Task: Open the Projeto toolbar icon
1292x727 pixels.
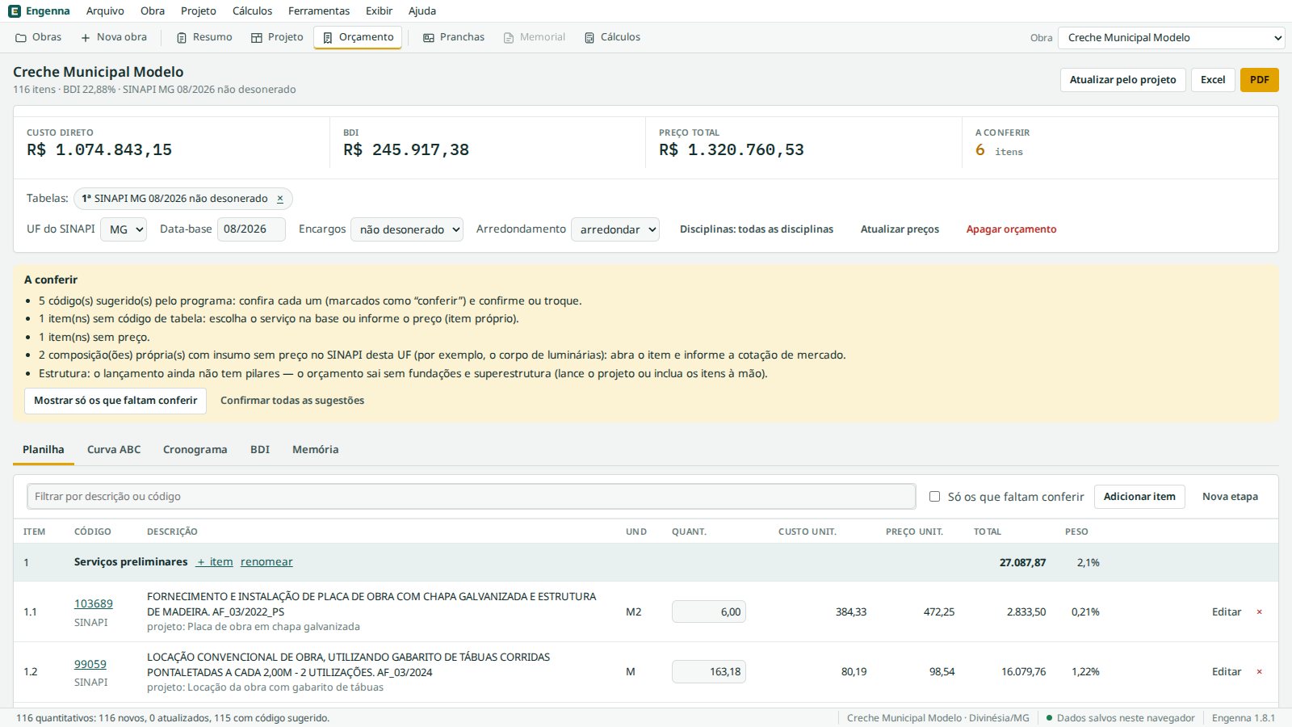Action: (257, 38)
